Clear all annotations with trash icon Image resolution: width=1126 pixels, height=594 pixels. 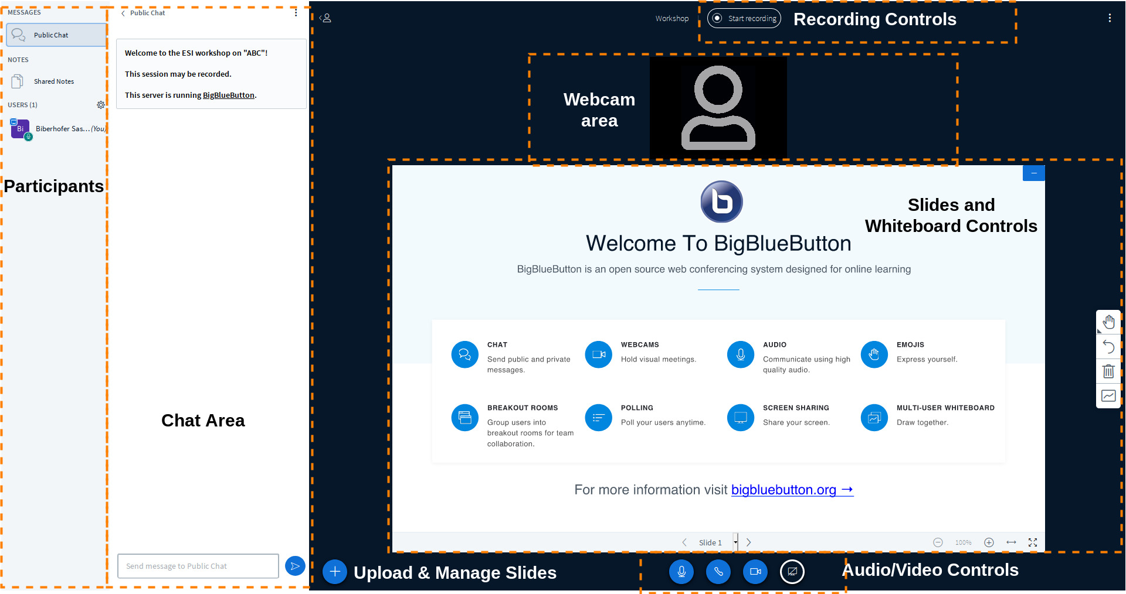(x=1108, y=371)
